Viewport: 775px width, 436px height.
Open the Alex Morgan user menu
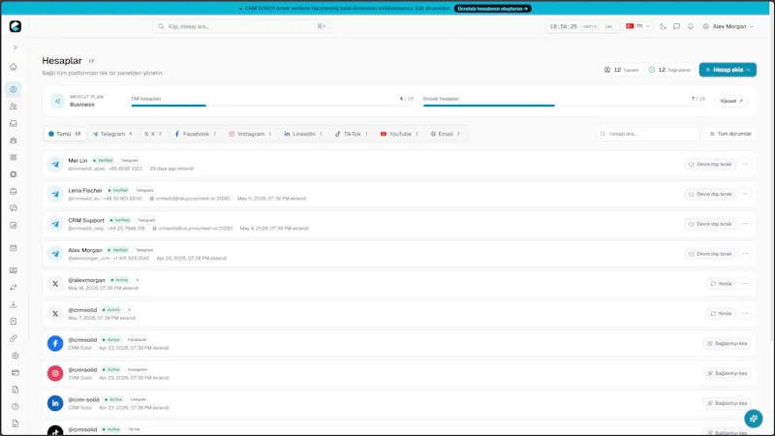coord(728,26)
